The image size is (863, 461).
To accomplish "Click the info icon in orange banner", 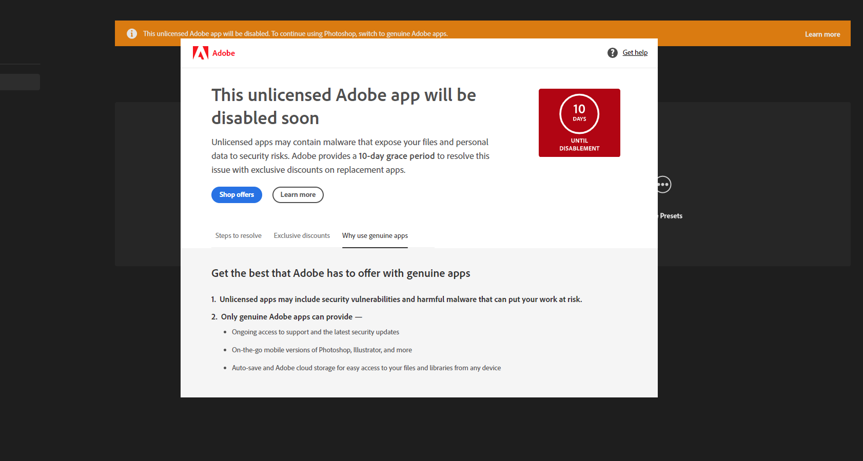I will click(x=132, y=33).
